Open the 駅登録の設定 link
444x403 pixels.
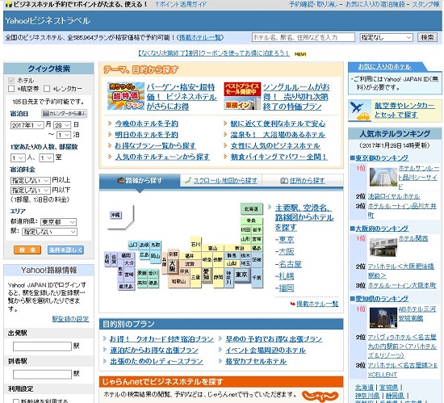point(70,319)
